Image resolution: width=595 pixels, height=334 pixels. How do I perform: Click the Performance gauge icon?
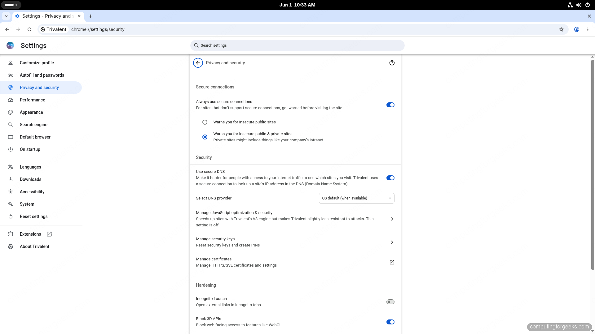click(x=11, y=100)
